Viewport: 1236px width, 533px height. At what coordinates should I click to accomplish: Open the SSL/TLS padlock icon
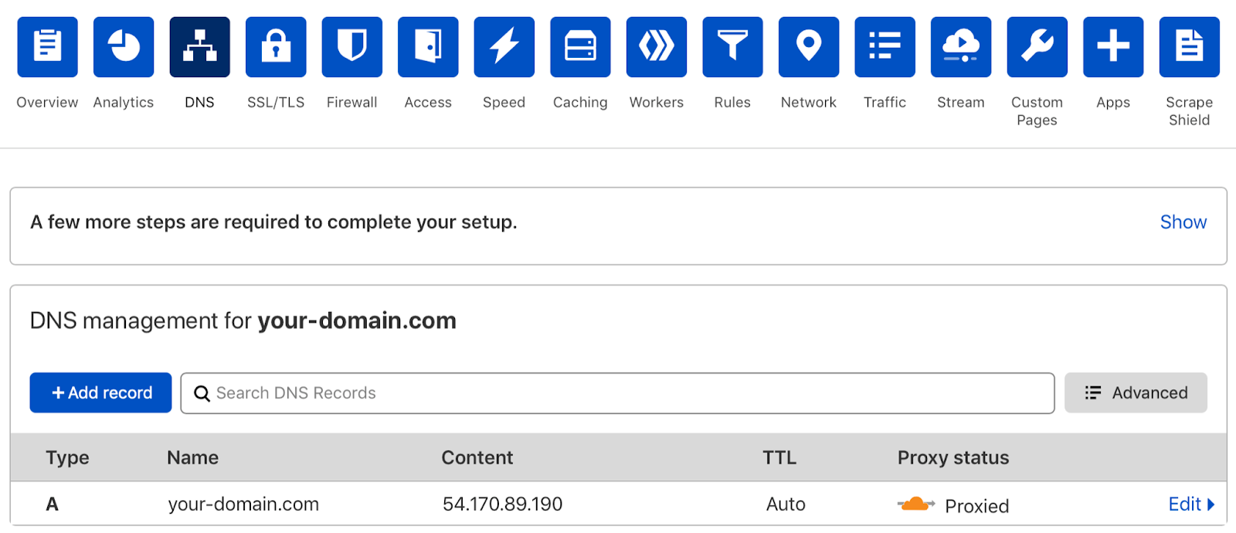point(276,47)
